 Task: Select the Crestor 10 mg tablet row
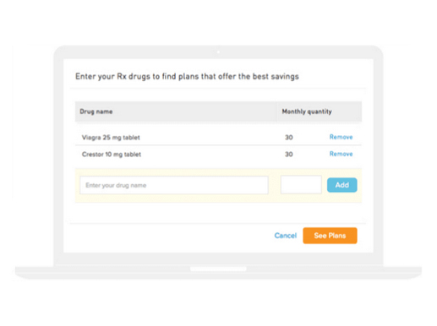pyautogui.click(x=218, y=154)
